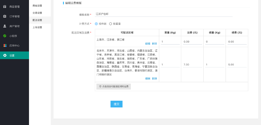Click the green 小程序 icon

coord(5,36)
